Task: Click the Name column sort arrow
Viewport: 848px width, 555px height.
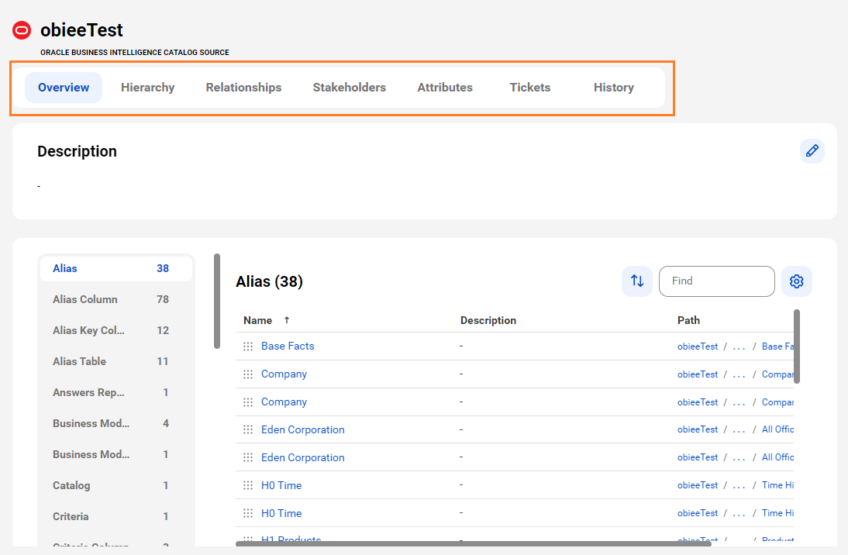Action: coord(287,320)
